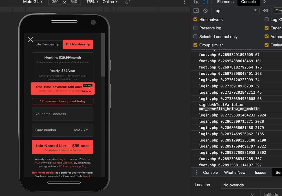Open the TOS and privacy policy link
The height and width of the screenshot is (196, 282).
pos(72,166)
